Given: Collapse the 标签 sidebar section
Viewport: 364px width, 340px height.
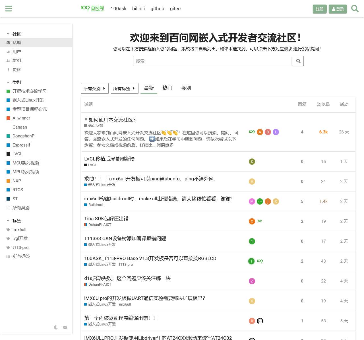Looking at the screenshot, I should click(x=8, y=221).
